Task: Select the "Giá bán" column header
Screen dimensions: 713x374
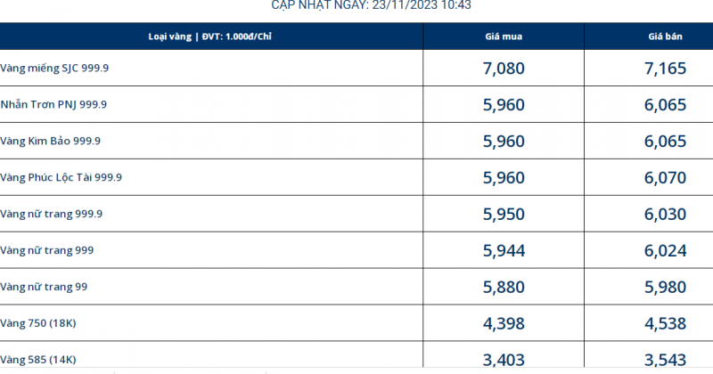Action: pyautogui.click(x=665, y=37)
